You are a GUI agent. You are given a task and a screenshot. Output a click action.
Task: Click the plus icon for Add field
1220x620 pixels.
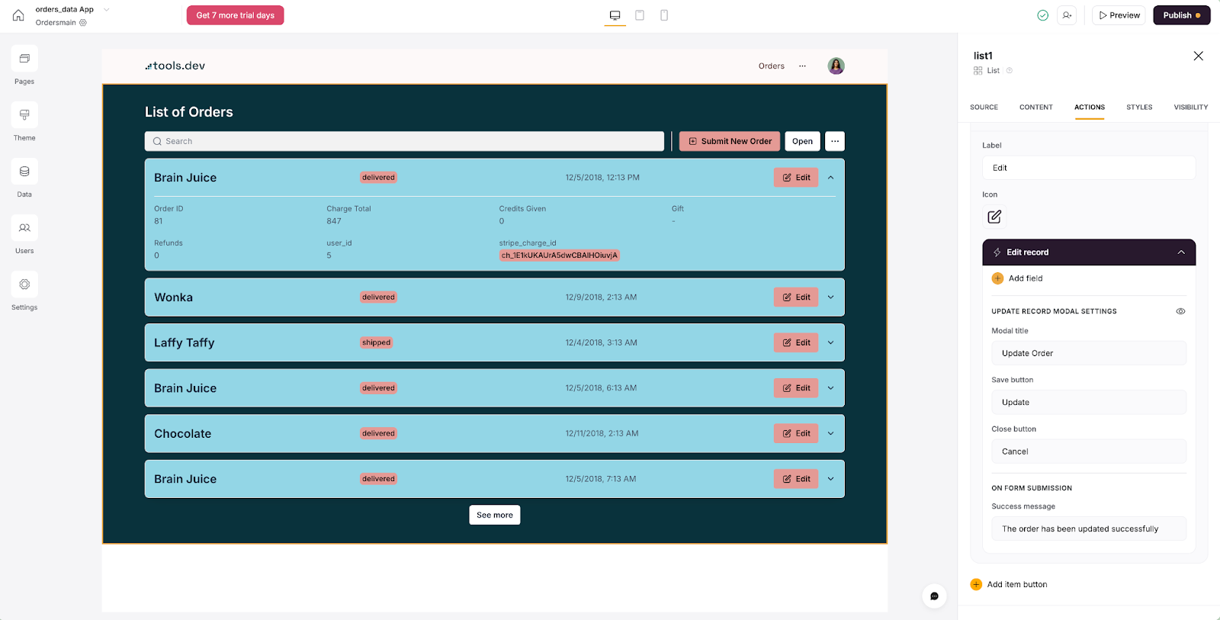[x=997, y=278]
